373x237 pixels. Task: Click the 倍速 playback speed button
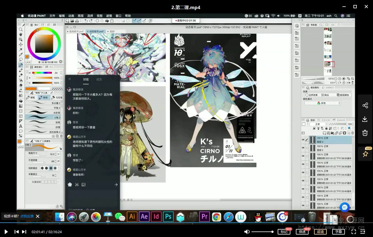tap(302, 232)
